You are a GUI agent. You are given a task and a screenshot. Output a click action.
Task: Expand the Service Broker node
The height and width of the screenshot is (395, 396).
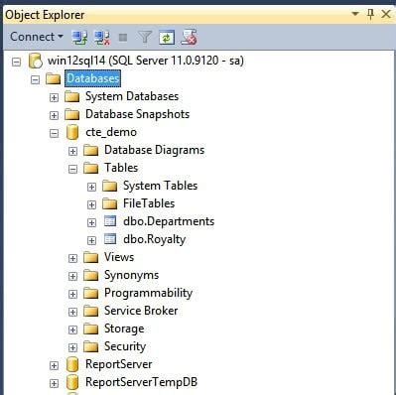point(72,312)
